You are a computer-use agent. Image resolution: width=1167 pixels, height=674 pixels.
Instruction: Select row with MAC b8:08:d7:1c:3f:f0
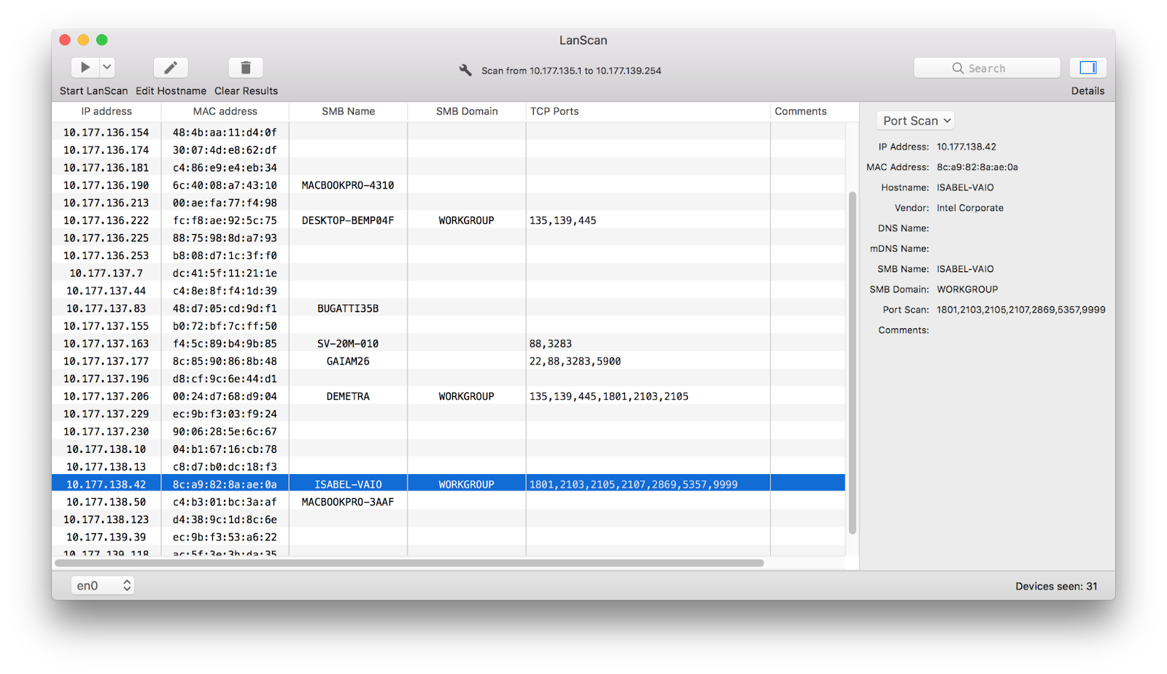click(449, 255)
